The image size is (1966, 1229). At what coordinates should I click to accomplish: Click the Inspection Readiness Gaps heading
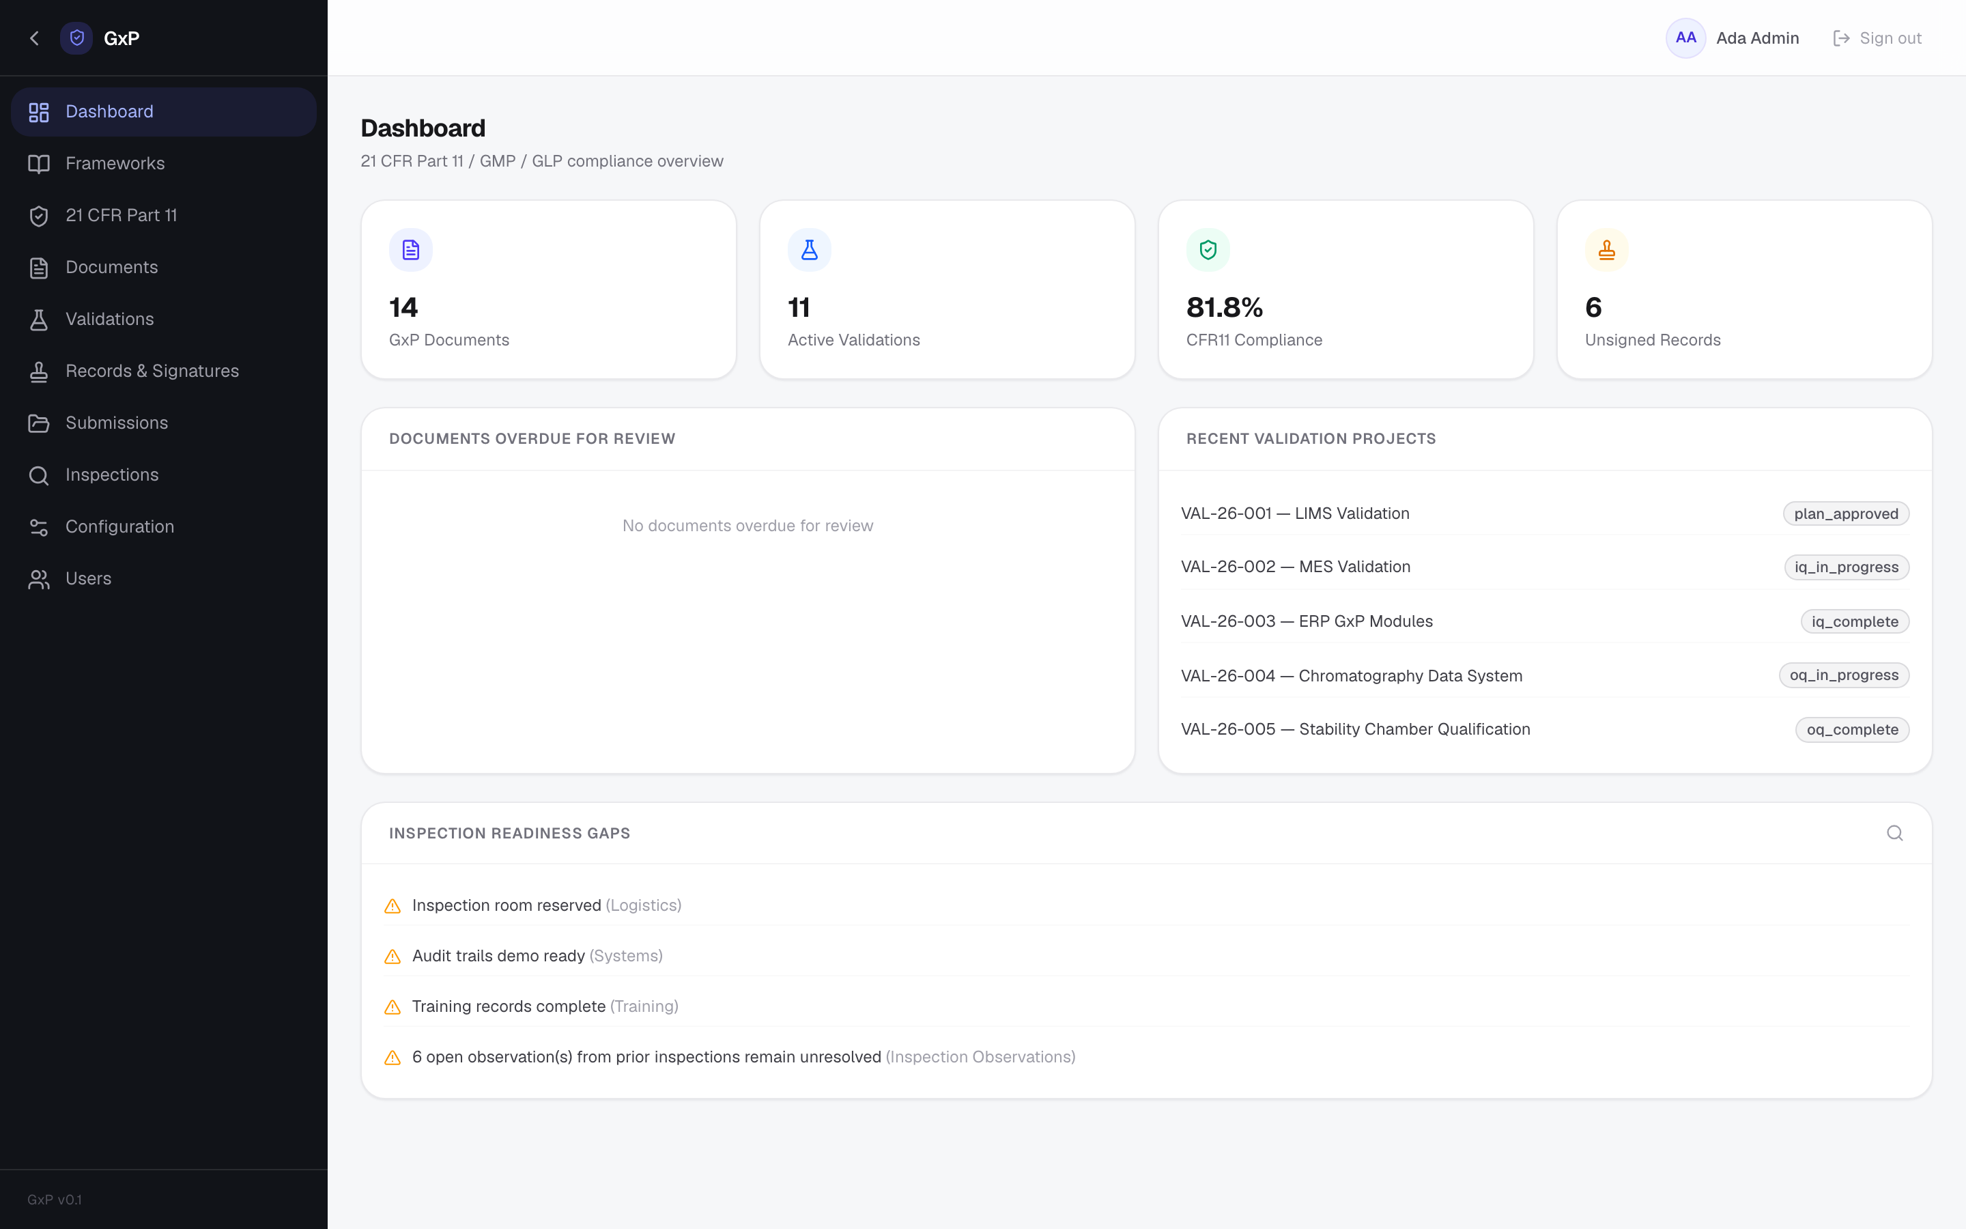point(509,833)
